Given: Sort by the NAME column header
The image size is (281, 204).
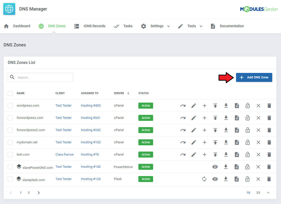Looking at the screenshot, I should click(21, 93).
